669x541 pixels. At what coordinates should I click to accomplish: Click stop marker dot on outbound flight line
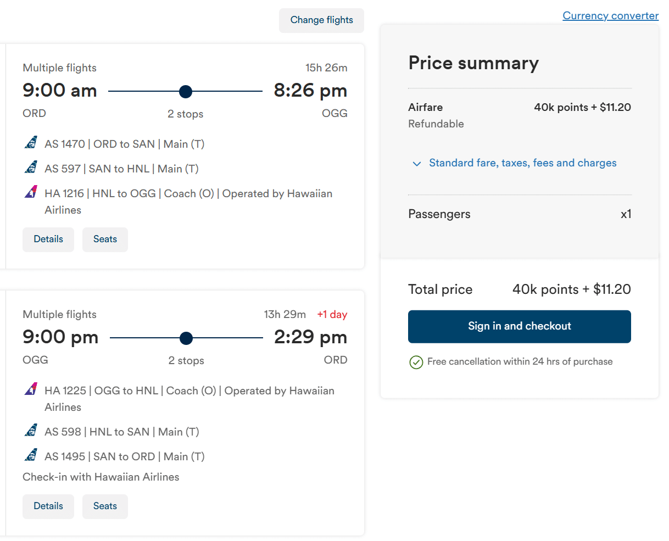(186, 91)
